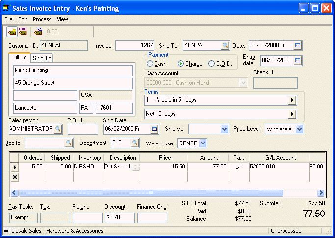Click the Discount field showing $0.78
The image size is (335, 238).
pyautogui.click(x=120, y=218)
